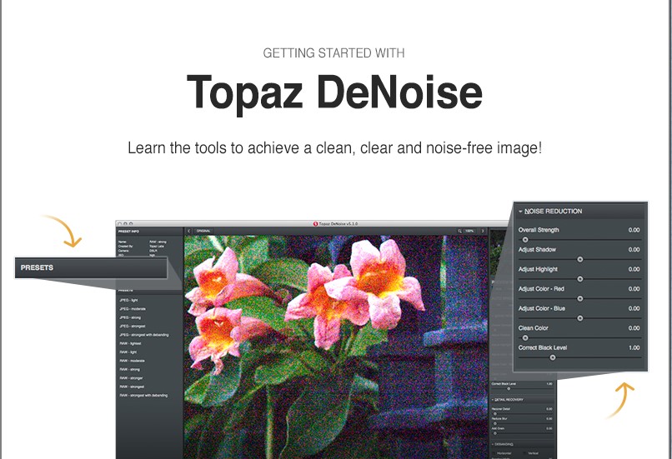Collapse the Noise Reduction section

click(x=520, y=212)
